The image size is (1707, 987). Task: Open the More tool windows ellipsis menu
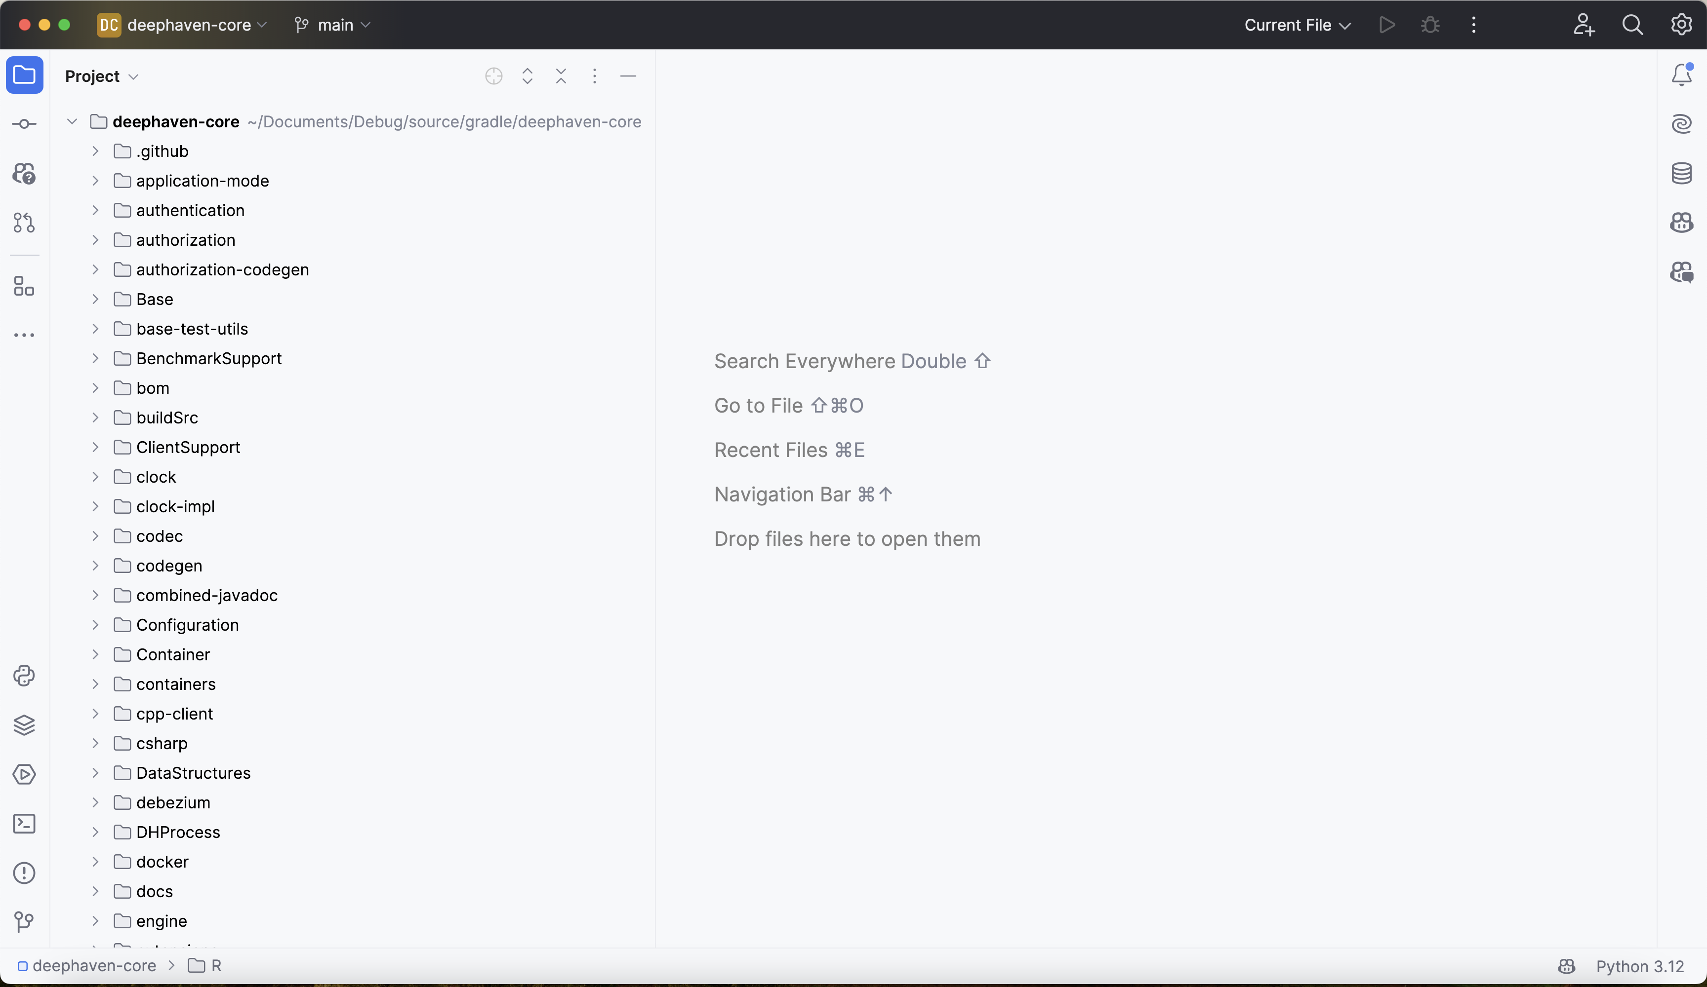[x=24, y=335]
